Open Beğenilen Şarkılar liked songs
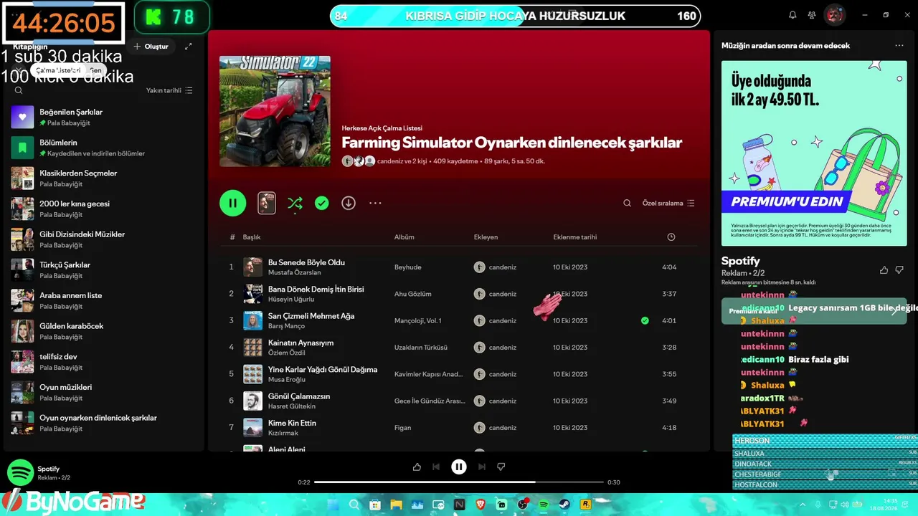Image resolution: width=918 pixels, height=516 pixels. (104, 117)
